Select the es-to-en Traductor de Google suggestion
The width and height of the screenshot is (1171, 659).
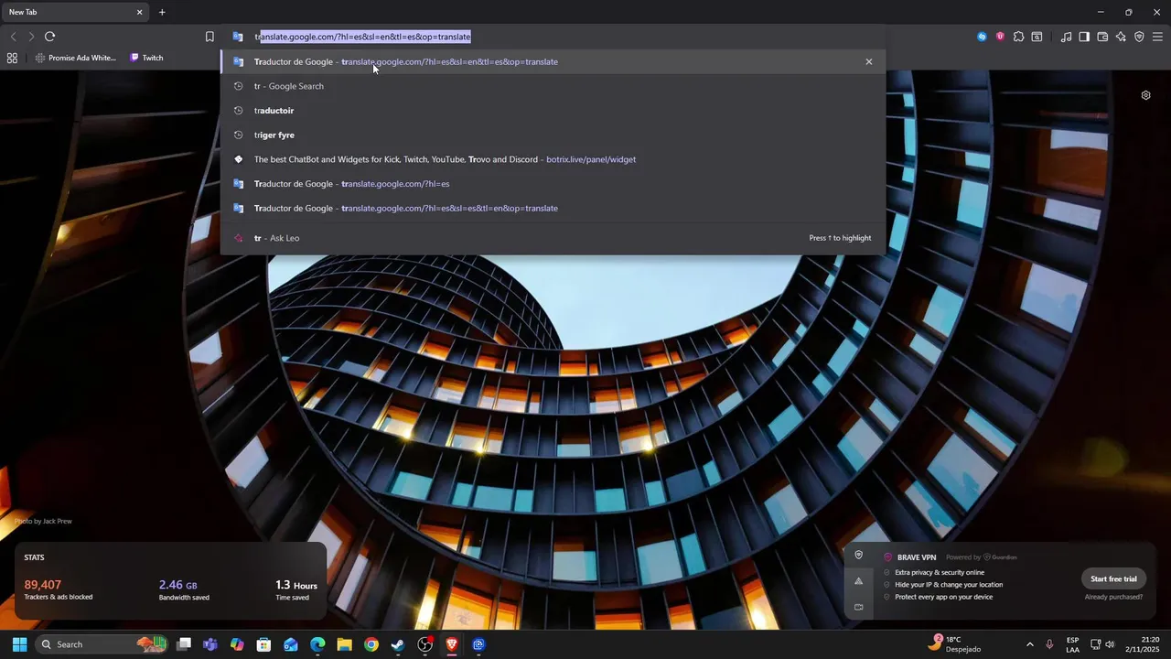point(553,208)
